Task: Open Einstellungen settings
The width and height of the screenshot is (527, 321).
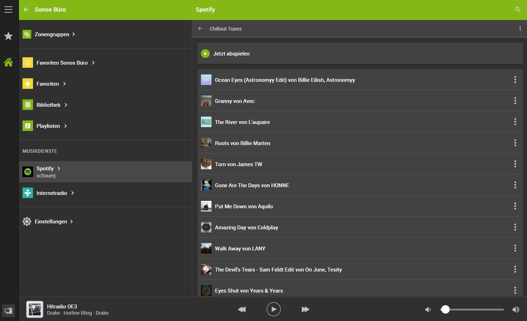Action: pyautogui.click(x=51, y=222)
